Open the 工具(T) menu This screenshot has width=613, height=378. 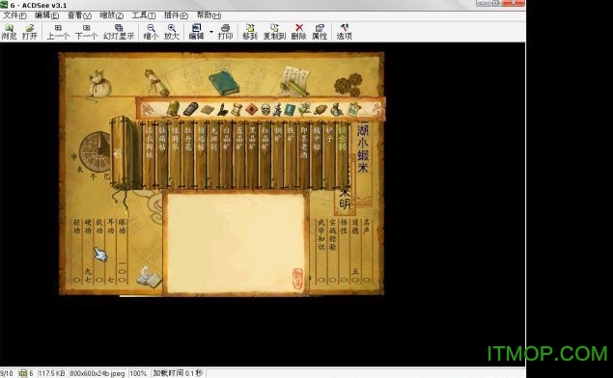144,15
